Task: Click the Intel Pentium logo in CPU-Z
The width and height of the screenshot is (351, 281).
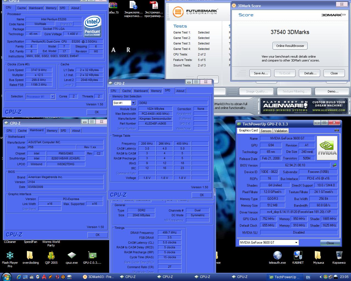Action: [x=92, y=27]
